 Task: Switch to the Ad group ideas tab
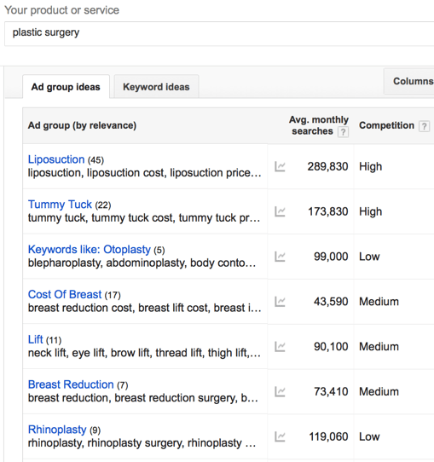pos(66,87)
